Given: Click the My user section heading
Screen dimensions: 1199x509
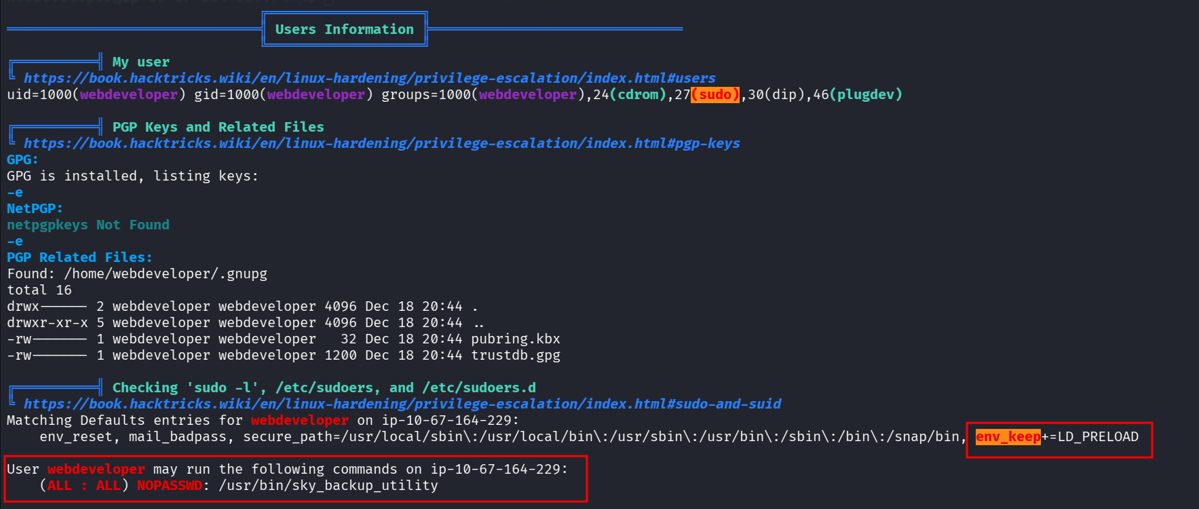Looking at the screenshot, I should (x=140, y=62).
